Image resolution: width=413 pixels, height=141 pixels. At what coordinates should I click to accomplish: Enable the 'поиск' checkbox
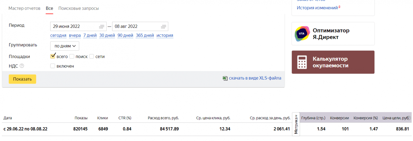(72, 57)
